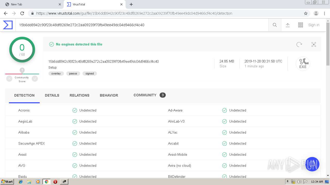330x185 pixels.
Task: Click the Avast-Mobile engine name
Action: point(178,155)
